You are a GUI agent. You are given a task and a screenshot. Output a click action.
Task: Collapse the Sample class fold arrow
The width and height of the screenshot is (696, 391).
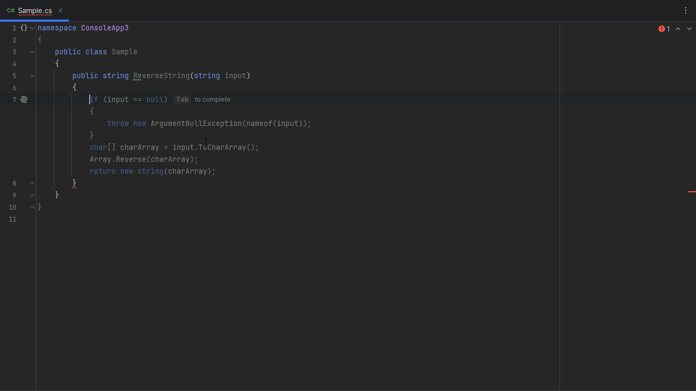[32, 52]
